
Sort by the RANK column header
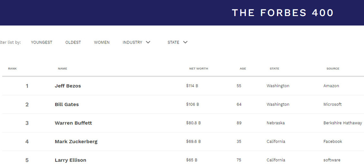[12, 69]
